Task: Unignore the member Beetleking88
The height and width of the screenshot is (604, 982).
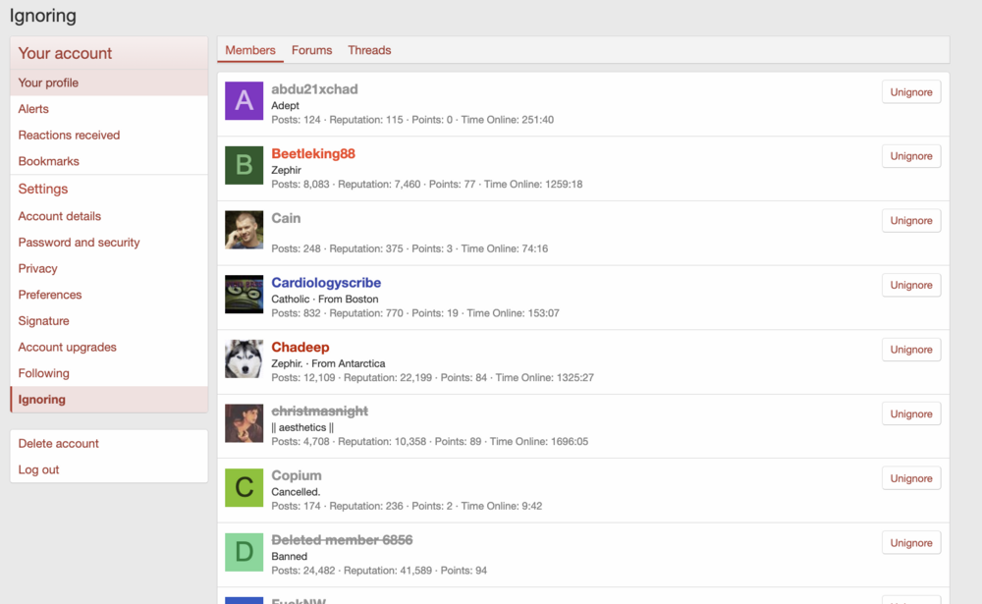Action: [911, 156]
